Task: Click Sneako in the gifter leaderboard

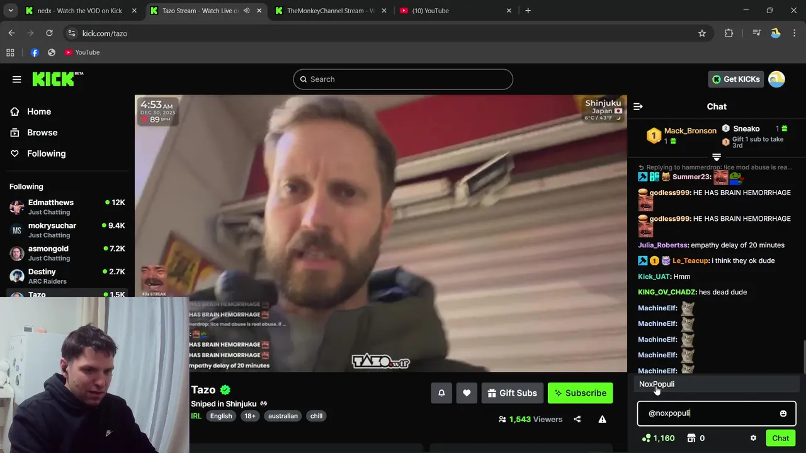Action: 746,129
